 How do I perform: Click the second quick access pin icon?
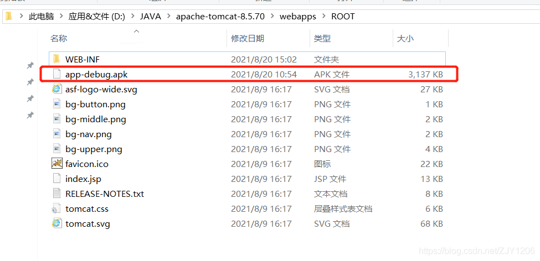pos(30,82)
